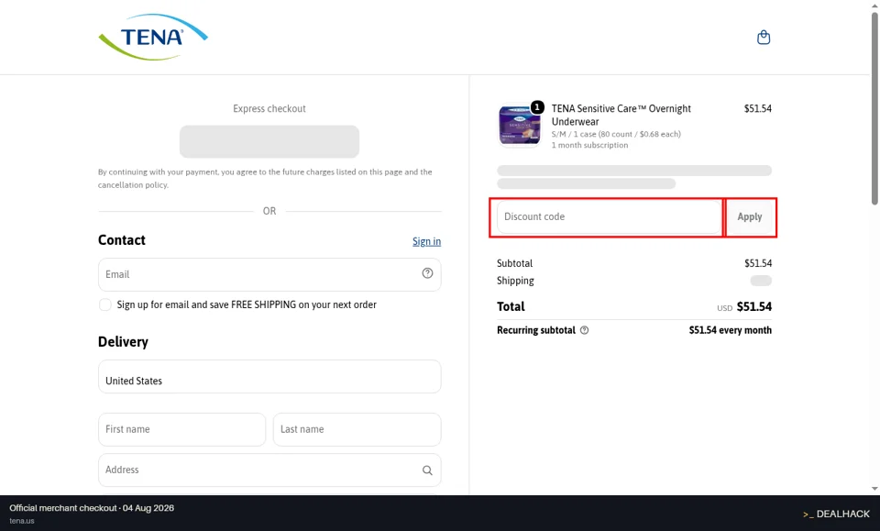The image size is (880, 531).
Task: Click the TENA logo
Action: click(x=153, y=37)
